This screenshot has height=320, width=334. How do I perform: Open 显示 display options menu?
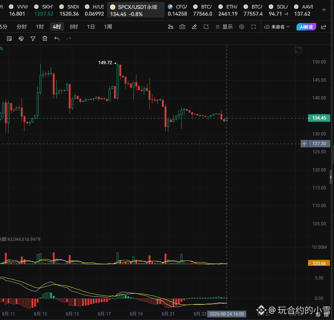point(224,27)
